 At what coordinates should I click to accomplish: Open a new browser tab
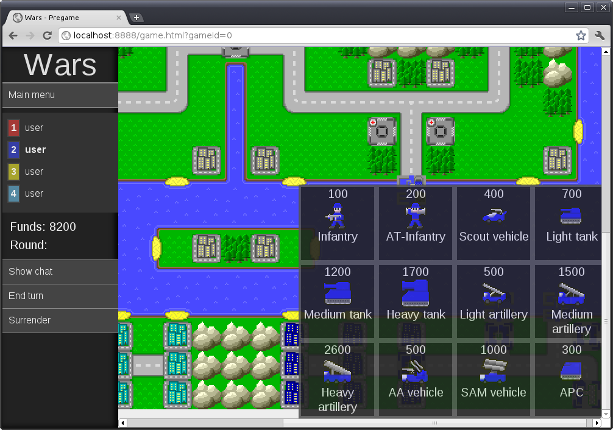tap(136, 18)
